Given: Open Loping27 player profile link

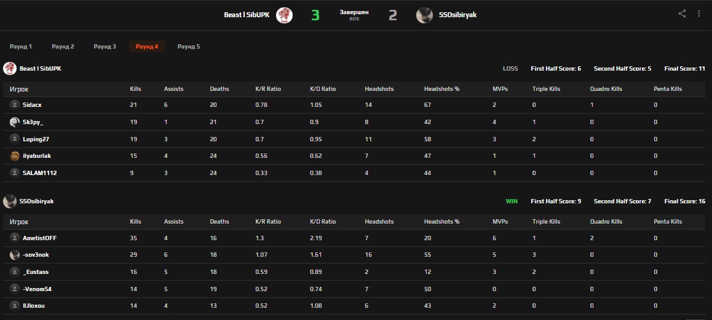Looking at the screenshot, I should point(36,139).
